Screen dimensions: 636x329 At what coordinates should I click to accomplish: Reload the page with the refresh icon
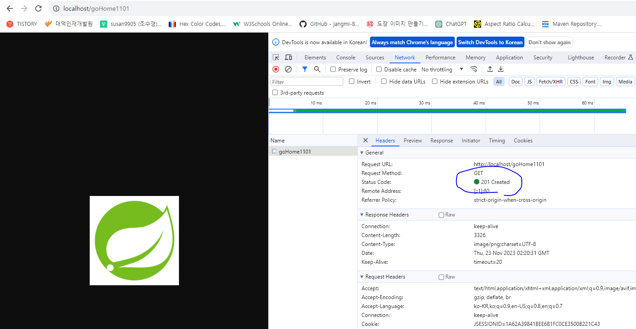pyautogui.click(x=38, y=8)
